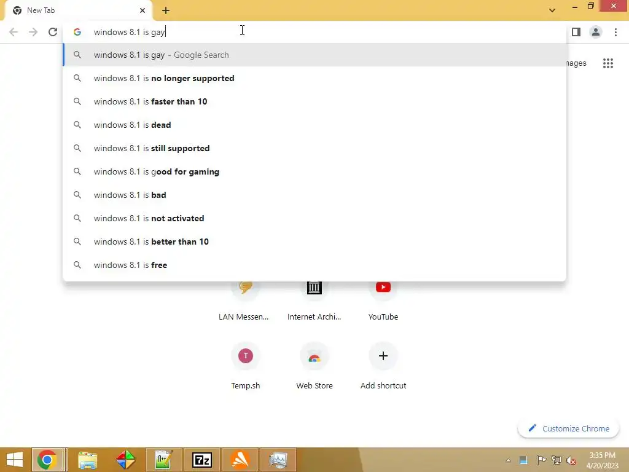The image size is (629, 472).
Task: Reload the page with refresh icon
Action: [x=53, y=32]
